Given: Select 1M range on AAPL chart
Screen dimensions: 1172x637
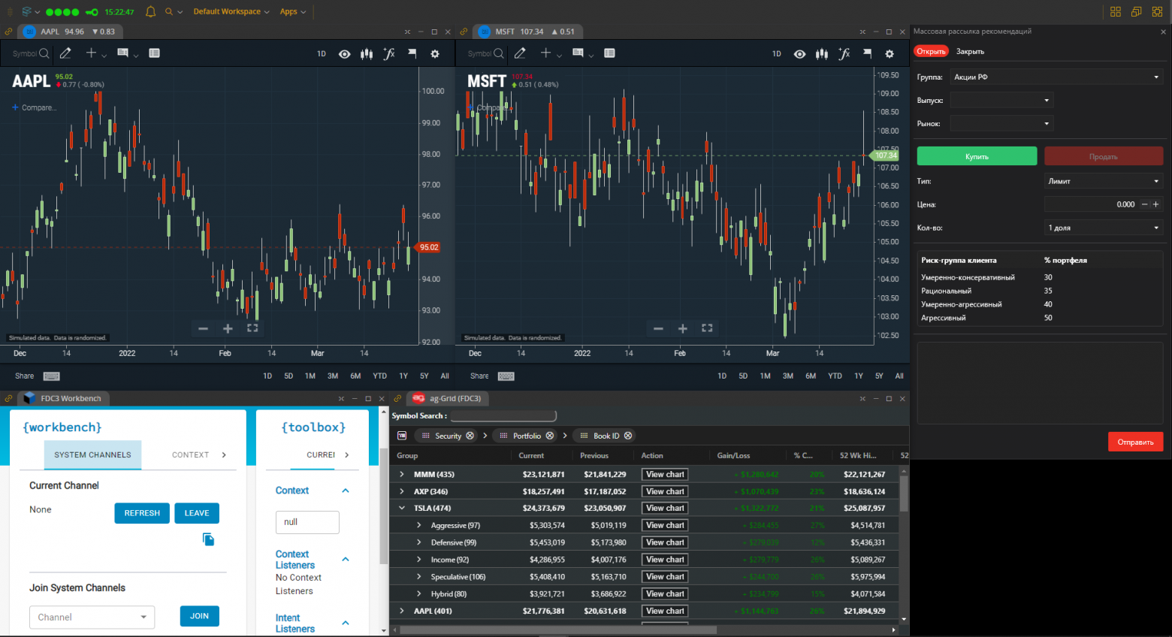Looking at the screenshot, I should click(310, 376).
